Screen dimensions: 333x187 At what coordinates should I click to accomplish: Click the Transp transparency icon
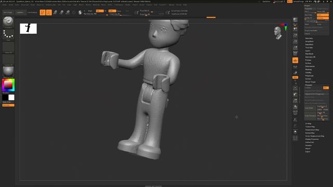coord(295,119)
